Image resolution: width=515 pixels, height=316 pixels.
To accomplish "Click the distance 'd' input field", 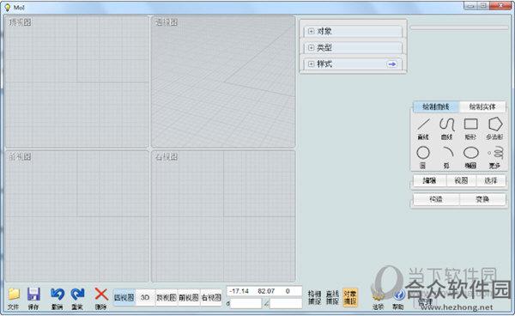I will (246, 303).
